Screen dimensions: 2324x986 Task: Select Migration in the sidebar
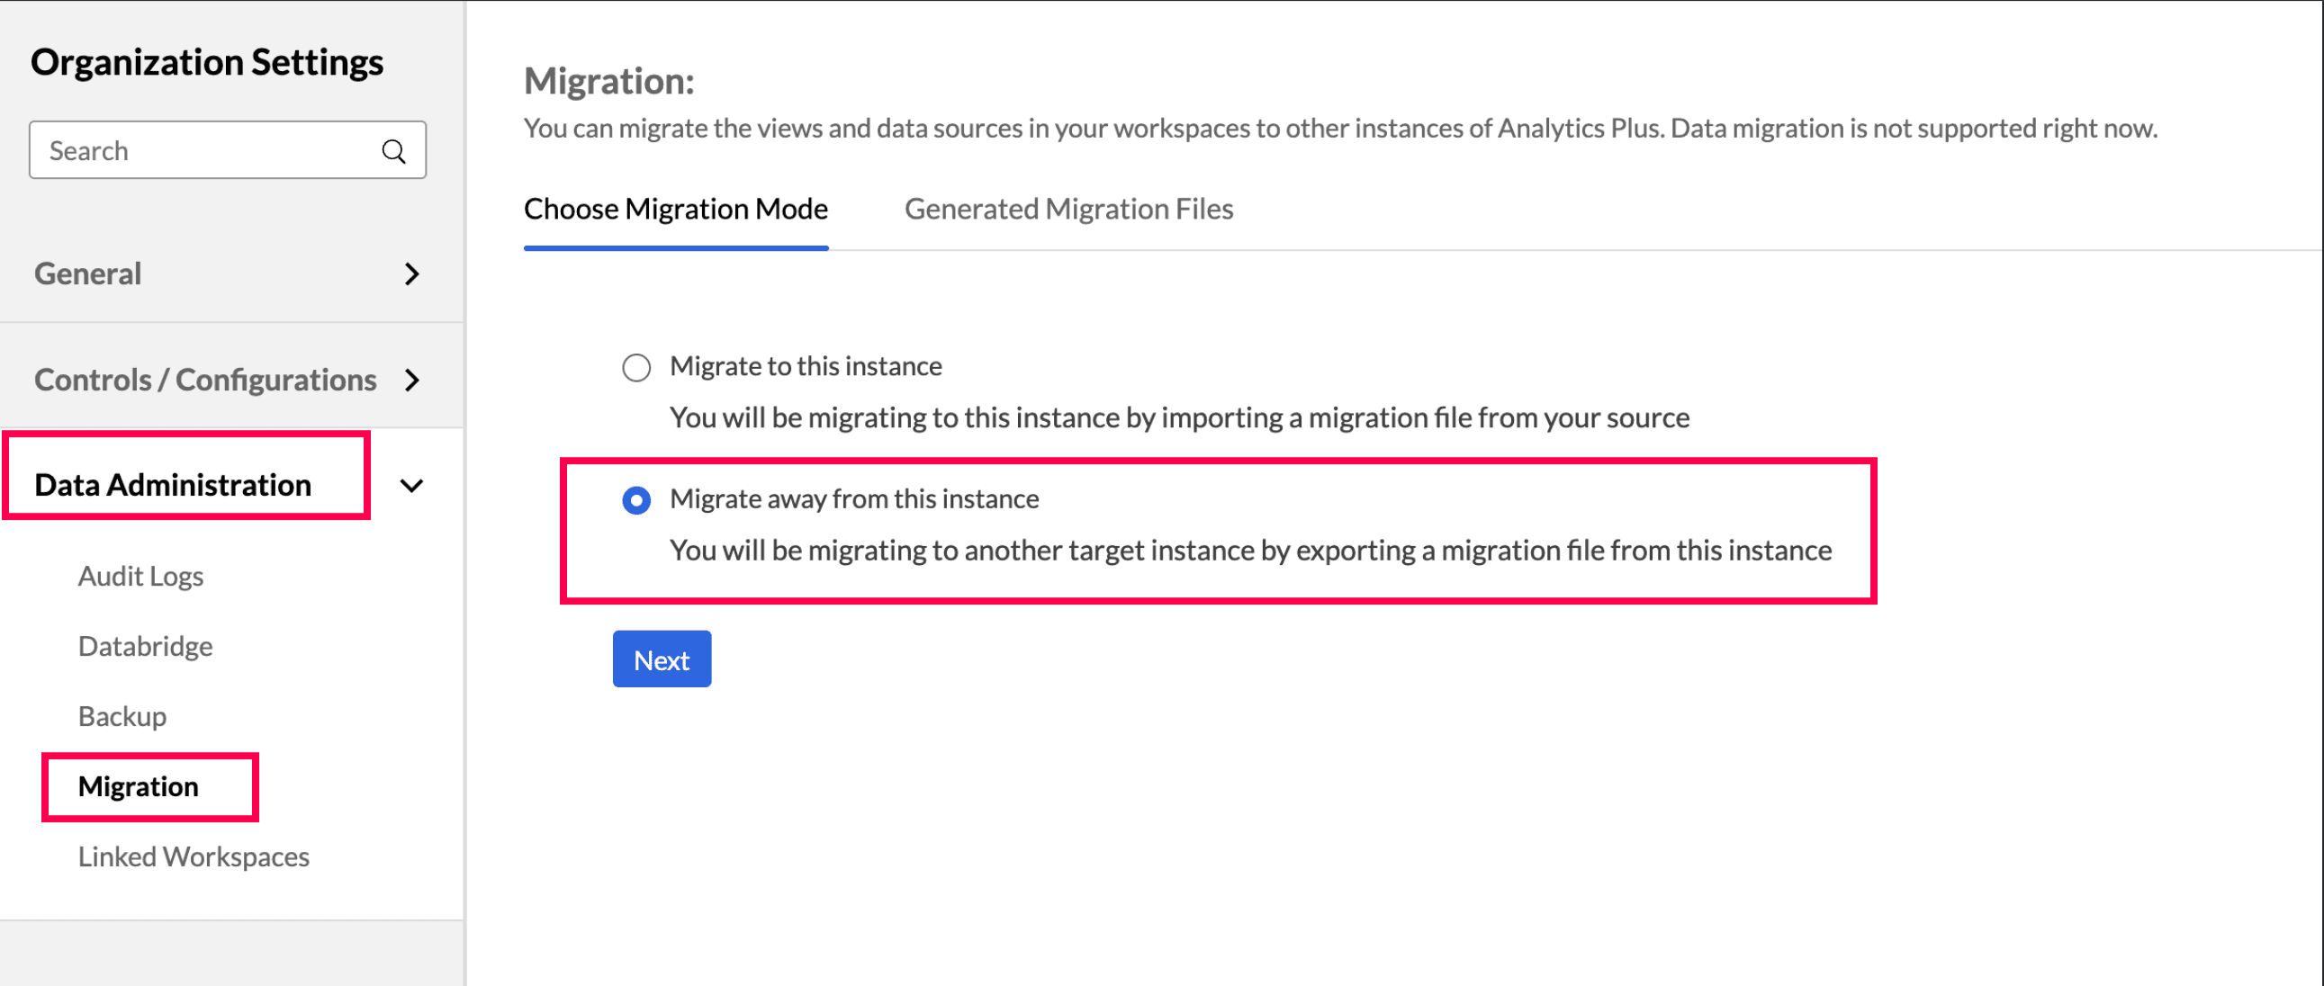tap(139, 786)
